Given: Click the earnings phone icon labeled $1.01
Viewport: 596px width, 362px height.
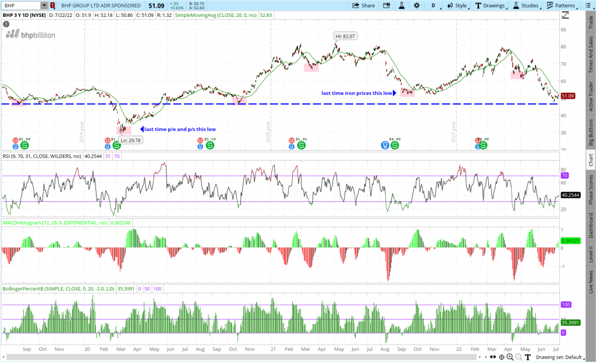Looking at the screenshot, I should coord(292,140).
